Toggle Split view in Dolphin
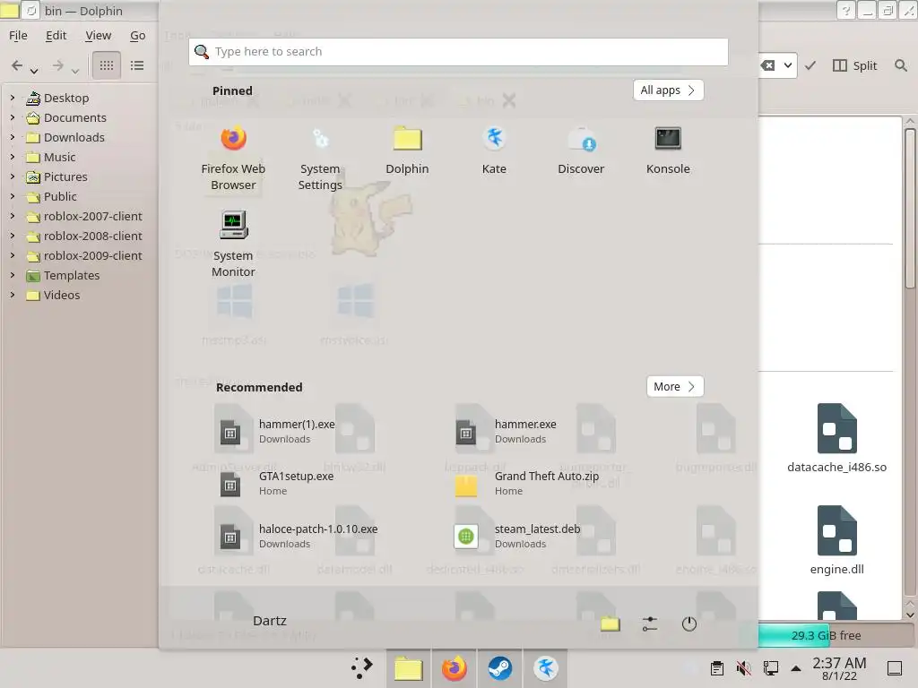 click(x=854, y=65)
